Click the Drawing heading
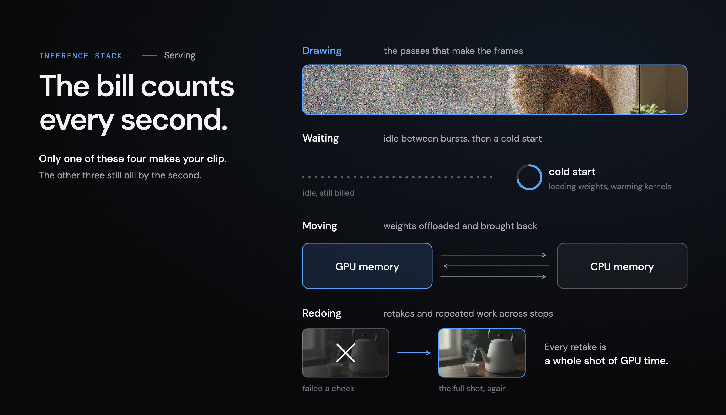The width and height of the screenshot is (726, 415). [322, 51]
